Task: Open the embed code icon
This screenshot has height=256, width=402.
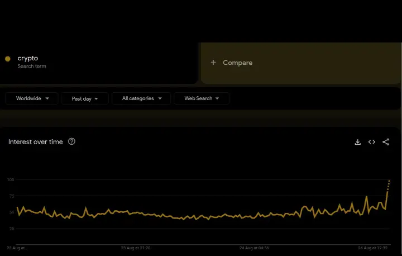Action: click(x=372, y=142)
